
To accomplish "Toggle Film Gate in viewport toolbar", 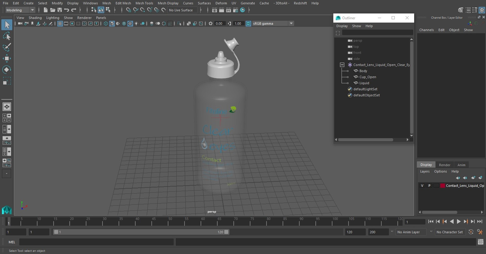I will (66, 24).
